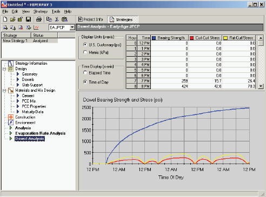This screenshot has width=266, height=197.
Task: Click the Strategy column header
Action: click(16, 35)
